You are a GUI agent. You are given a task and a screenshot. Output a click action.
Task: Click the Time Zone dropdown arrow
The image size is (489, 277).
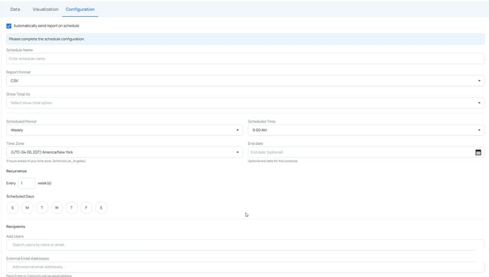pyautogui.click(x=238, y=152)
